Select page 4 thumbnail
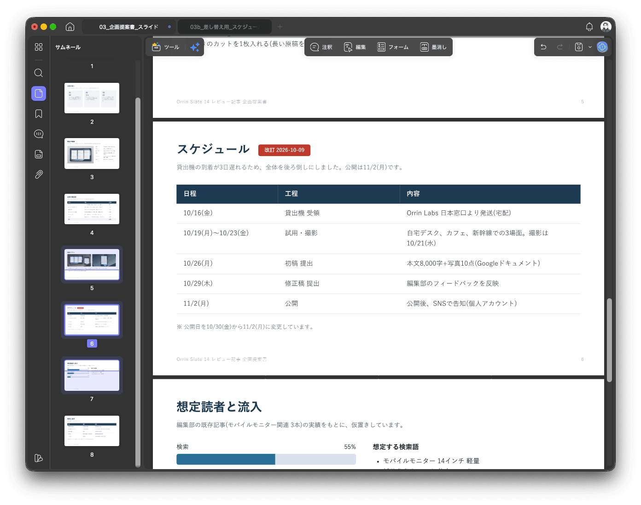 [x=92, y=209]
